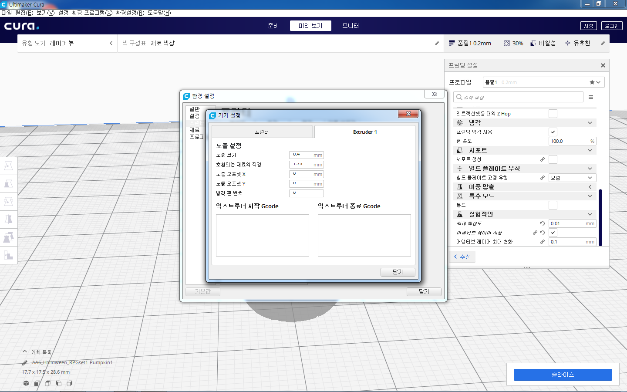Image resolution: width=627 pixels, height=392 pixels.
Task: Close the 프린팅 설정 panel with X
Action: (603, 65)
